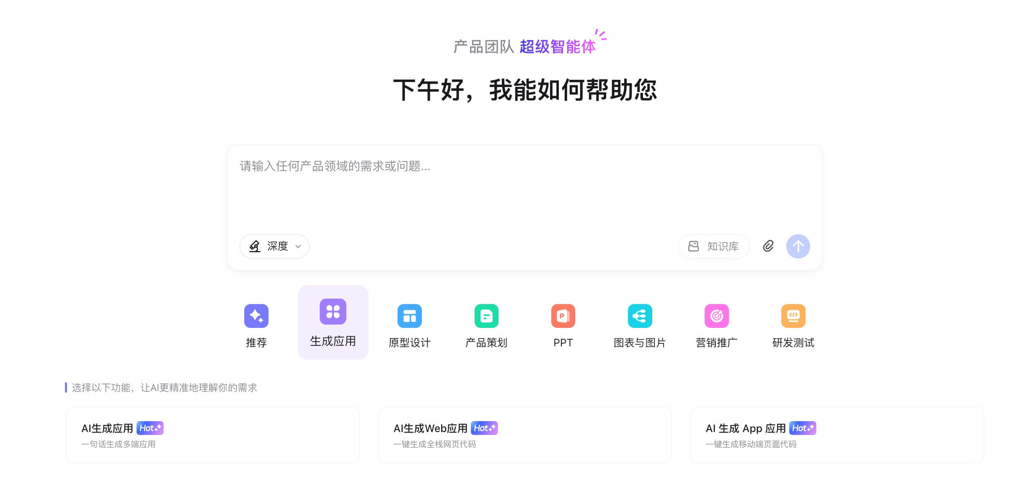Viewport: 1023px width, 486px height.
Task: Click the 知识库 button
Action: (714, 246)
